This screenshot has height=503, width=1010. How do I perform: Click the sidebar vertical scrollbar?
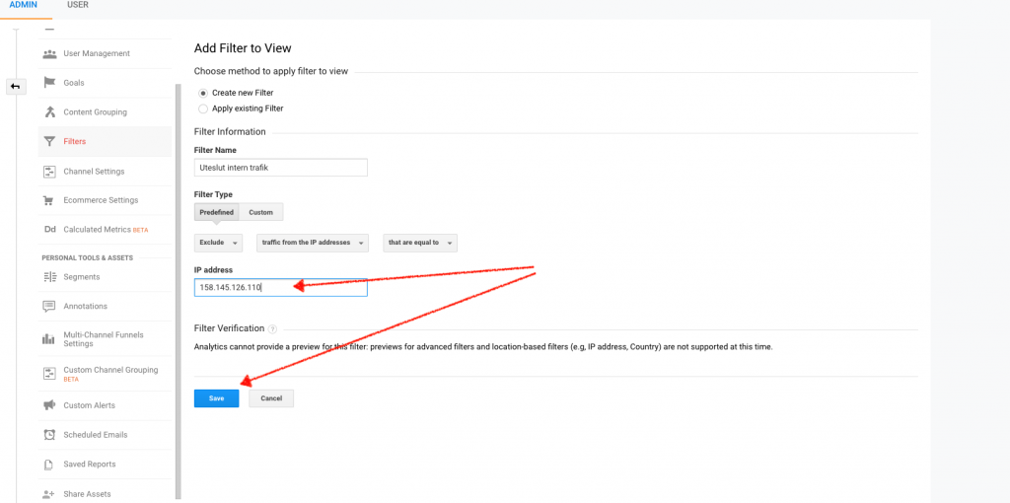tap(179, 291)
